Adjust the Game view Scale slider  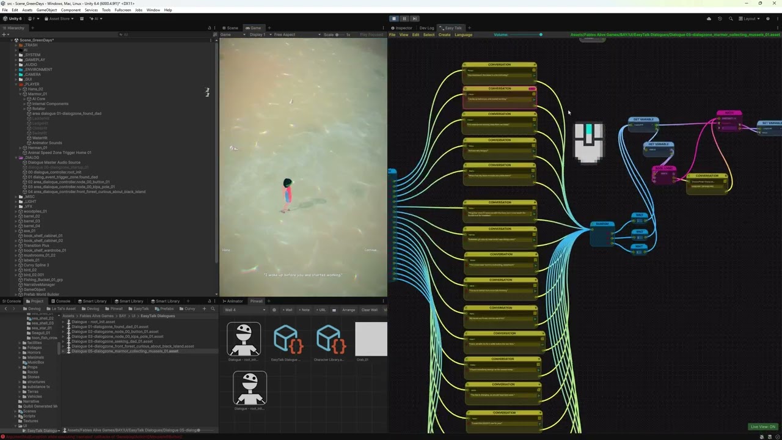pyautogui.click(x=341, y=34)
